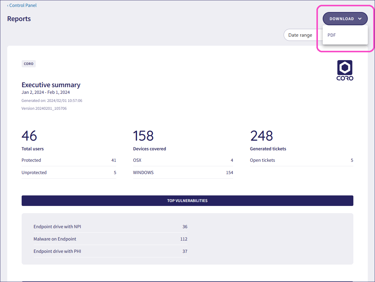Click the back arrow beside Control Panel

coord(8,5)
